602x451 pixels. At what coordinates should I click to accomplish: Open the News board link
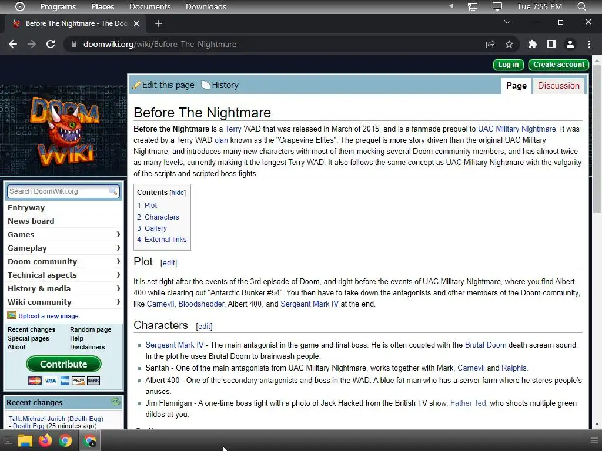click(31, 221)
